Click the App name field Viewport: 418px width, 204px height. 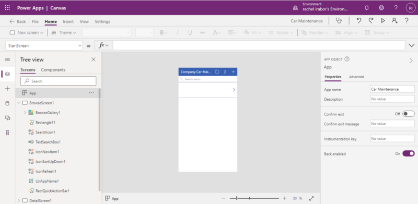pyautogui.click(x=392, y=89)
